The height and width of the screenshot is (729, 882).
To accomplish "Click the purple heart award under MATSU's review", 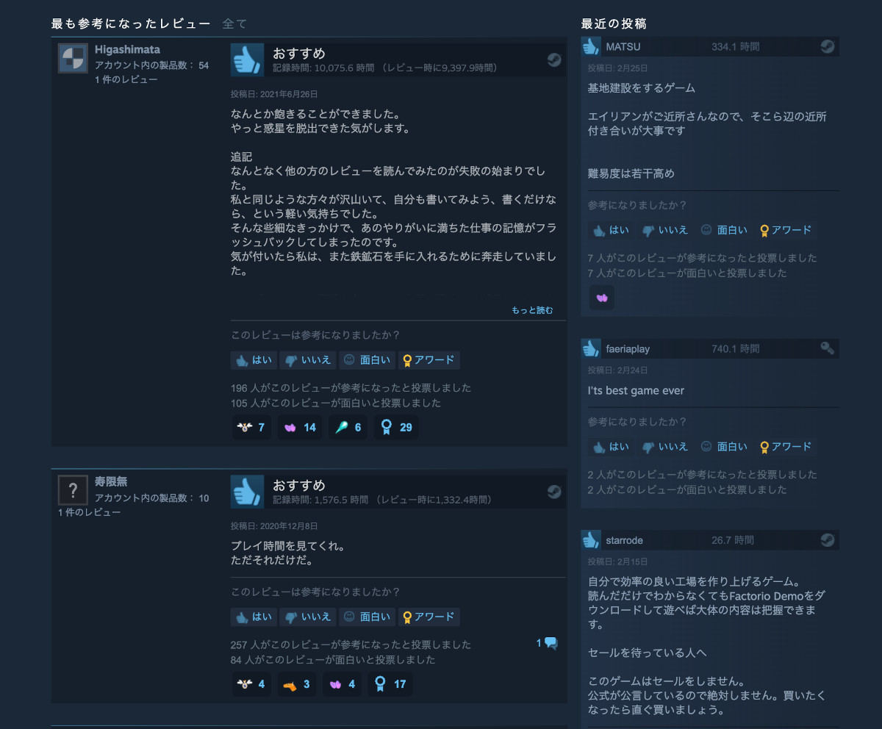I will point(602,298).
